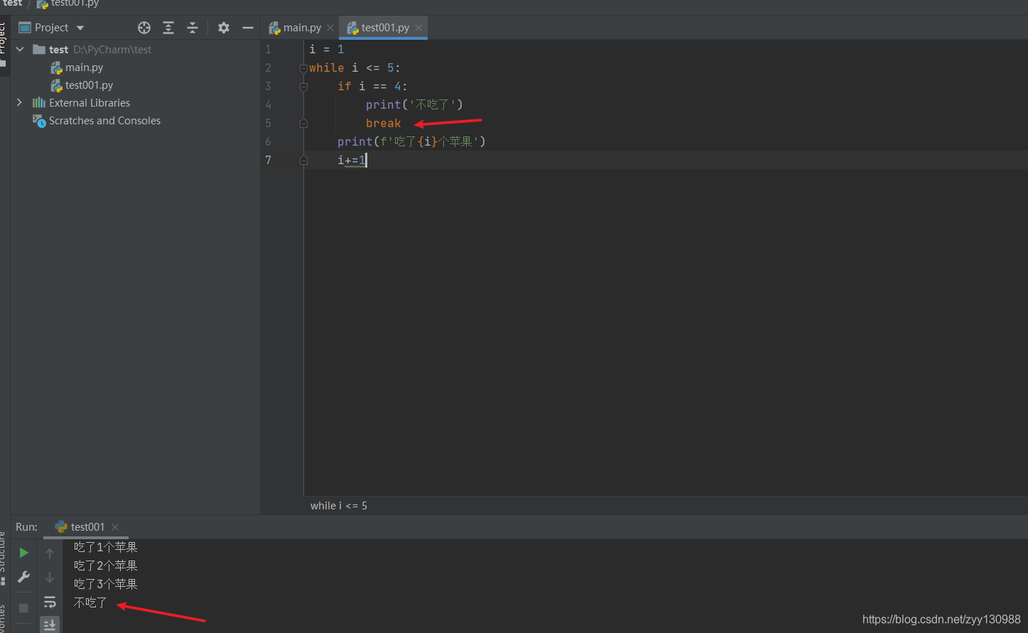Click the console output '吃了3个苹果'
This screenshot has height=633, width=1028.
(x=106, y=585)
